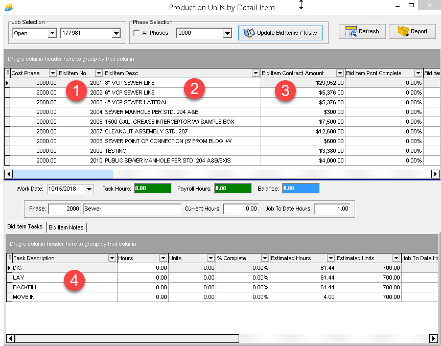
Task: Click upper grid scroll left arrow
Action: click(x=9, y=174)
